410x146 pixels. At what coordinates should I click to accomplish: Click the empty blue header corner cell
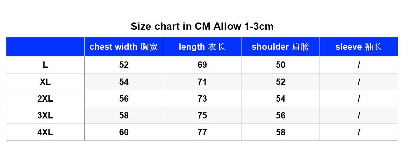point(45,47)
